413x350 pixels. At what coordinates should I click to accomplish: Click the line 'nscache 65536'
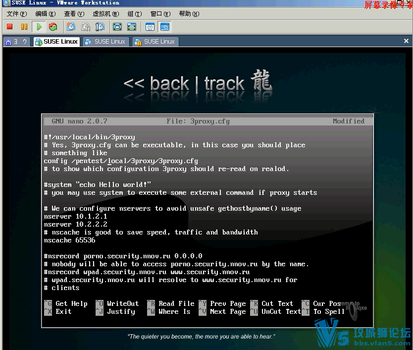click(x=69, y=240)
